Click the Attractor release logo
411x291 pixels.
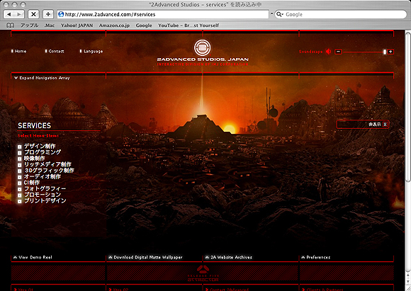tap(203, 274)
